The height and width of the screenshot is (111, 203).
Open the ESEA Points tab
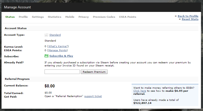128,17
